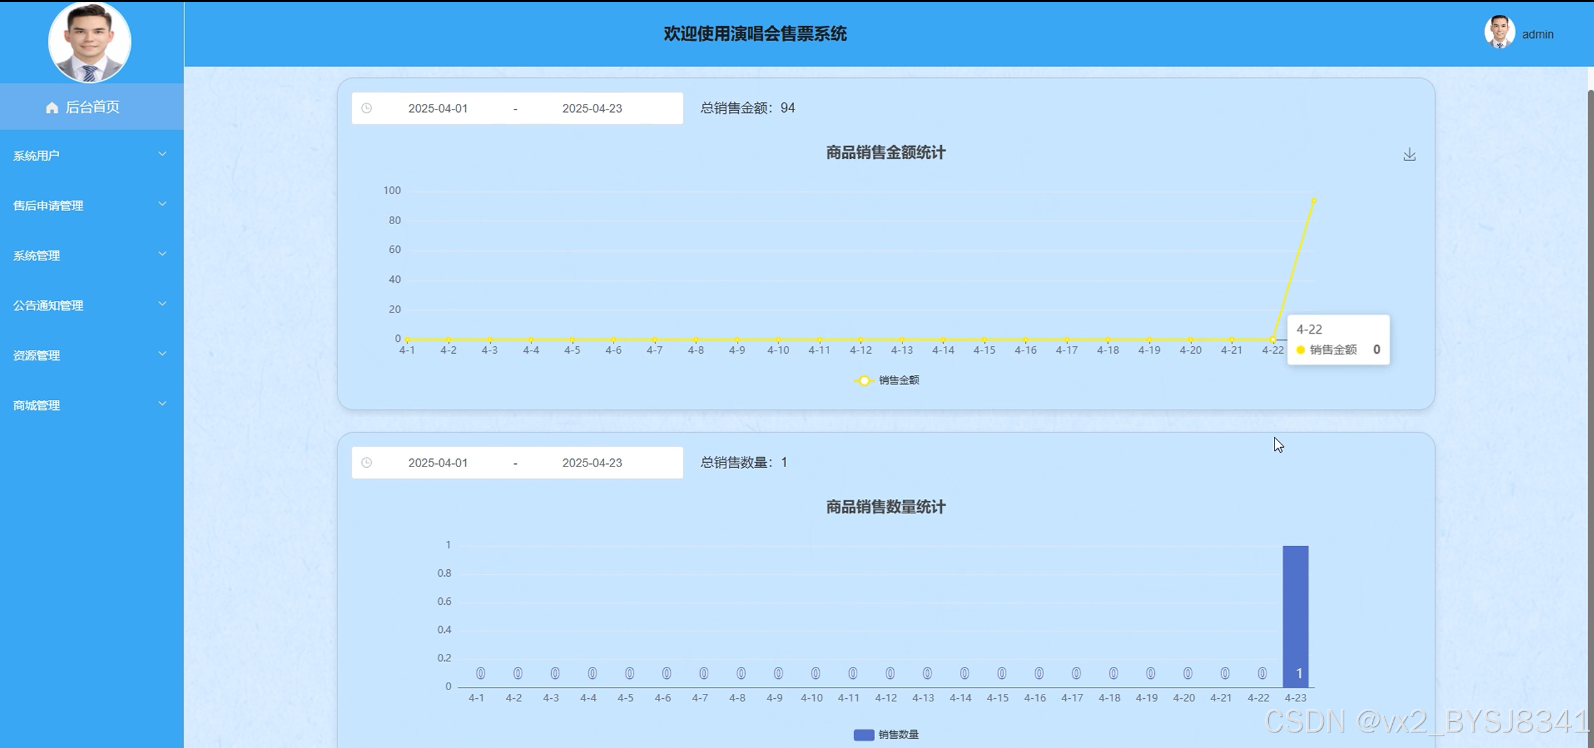Open the 公告通知管理 sidebar menu
This screenshot has height=748, width=1594.
tap(49, 305)
